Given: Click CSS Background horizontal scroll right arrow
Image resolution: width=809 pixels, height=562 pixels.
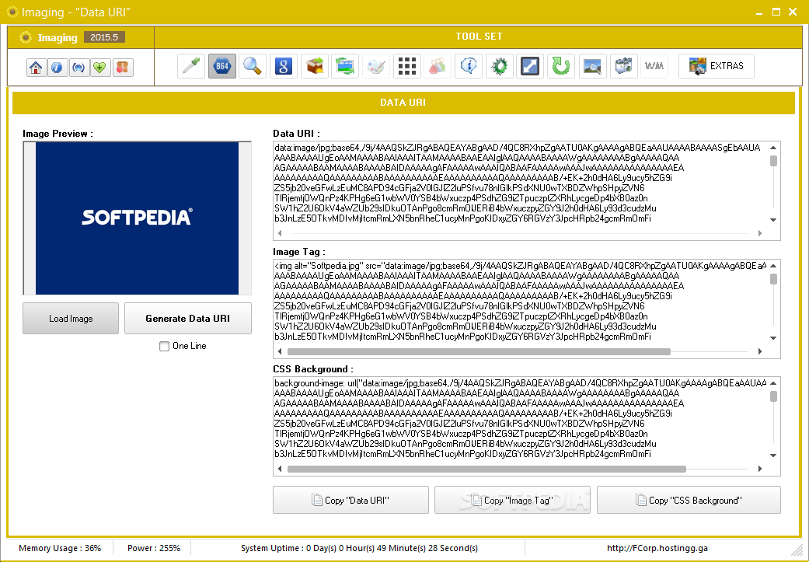Looking at the screenshot, I should [760, 469].
